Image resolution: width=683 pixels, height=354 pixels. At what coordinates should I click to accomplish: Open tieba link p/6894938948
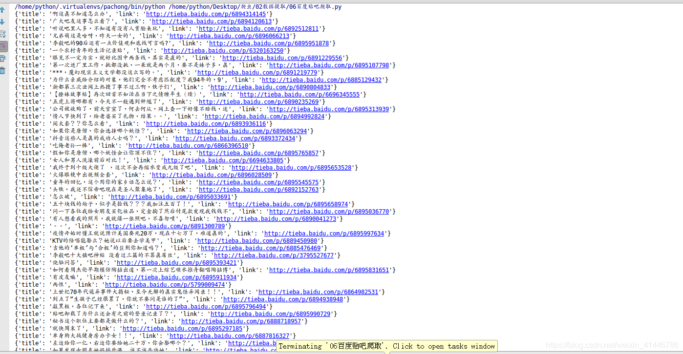tap(283, 299)
